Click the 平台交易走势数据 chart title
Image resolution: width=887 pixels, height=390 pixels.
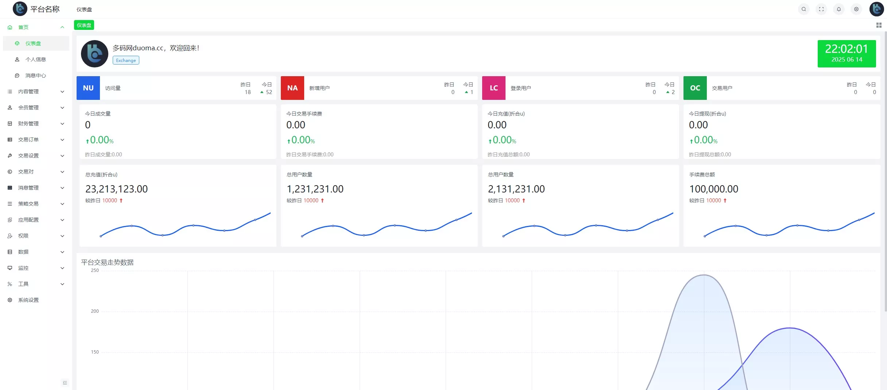(x=107, y=262)
